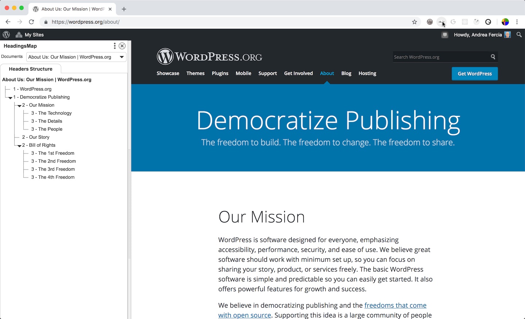Collapse the Bill of Rights node
This screenshot has height=319, width=525.
[19, 146]
